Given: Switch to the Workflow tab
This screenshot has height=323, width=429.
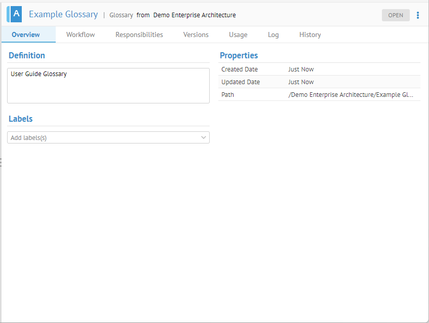Looking at the screenshot, I should click(x=81, y=34).
